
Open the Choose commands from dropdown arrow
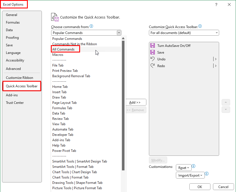119,33
